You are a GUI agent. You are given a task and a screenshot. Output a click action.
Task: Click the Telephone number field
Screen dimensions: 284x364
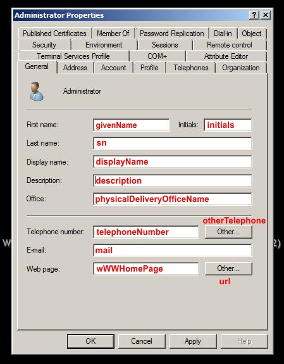coord(146,232)
